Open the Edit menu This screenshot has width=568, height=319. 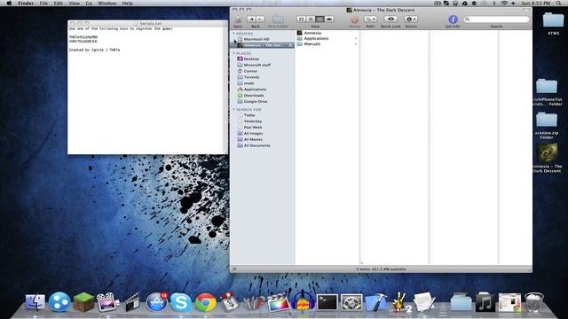pyautogui.click(x=58, y=4)
